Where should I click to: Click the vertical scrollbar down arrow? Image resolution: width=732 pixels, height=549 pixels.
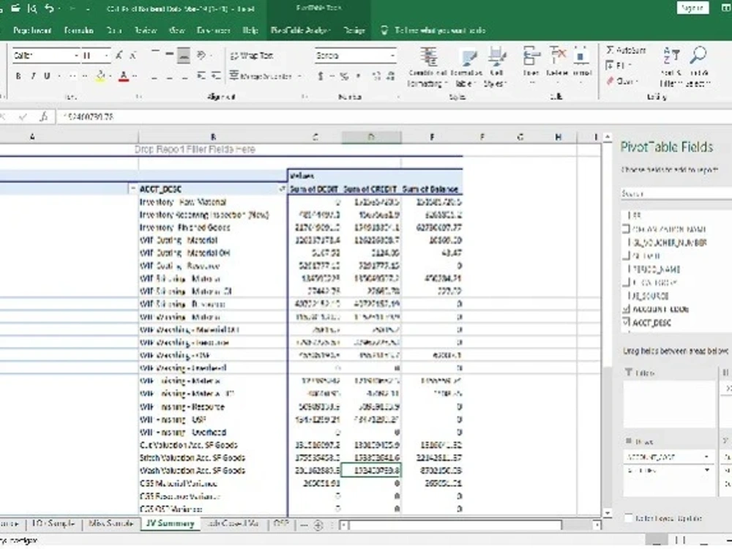pos(607,514)
